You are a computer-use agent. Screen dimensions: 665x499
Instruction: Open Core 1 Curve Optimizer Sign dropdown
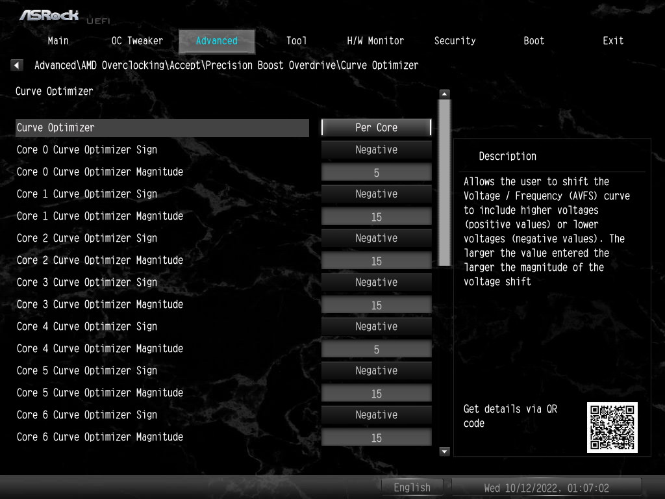click(376, 194)
